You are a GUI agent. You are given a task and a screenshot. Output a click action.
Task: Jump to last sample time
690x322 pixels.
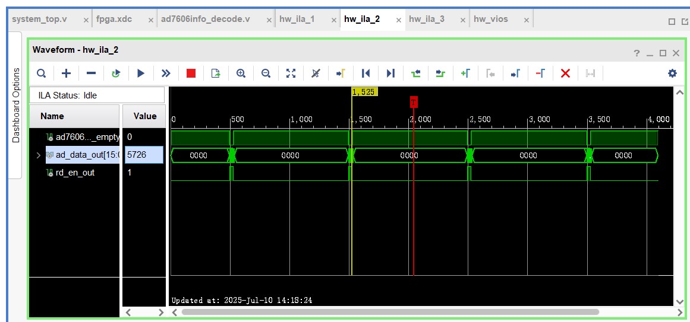[x=390, y=74]
